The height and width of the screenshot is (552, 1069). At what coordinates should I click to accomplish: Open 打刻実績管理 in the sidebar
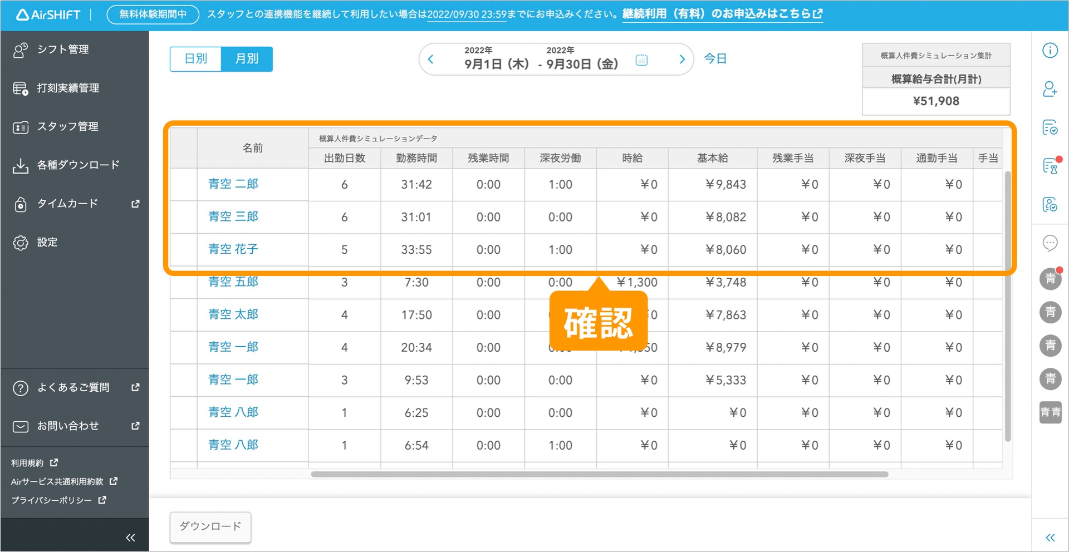67,88
